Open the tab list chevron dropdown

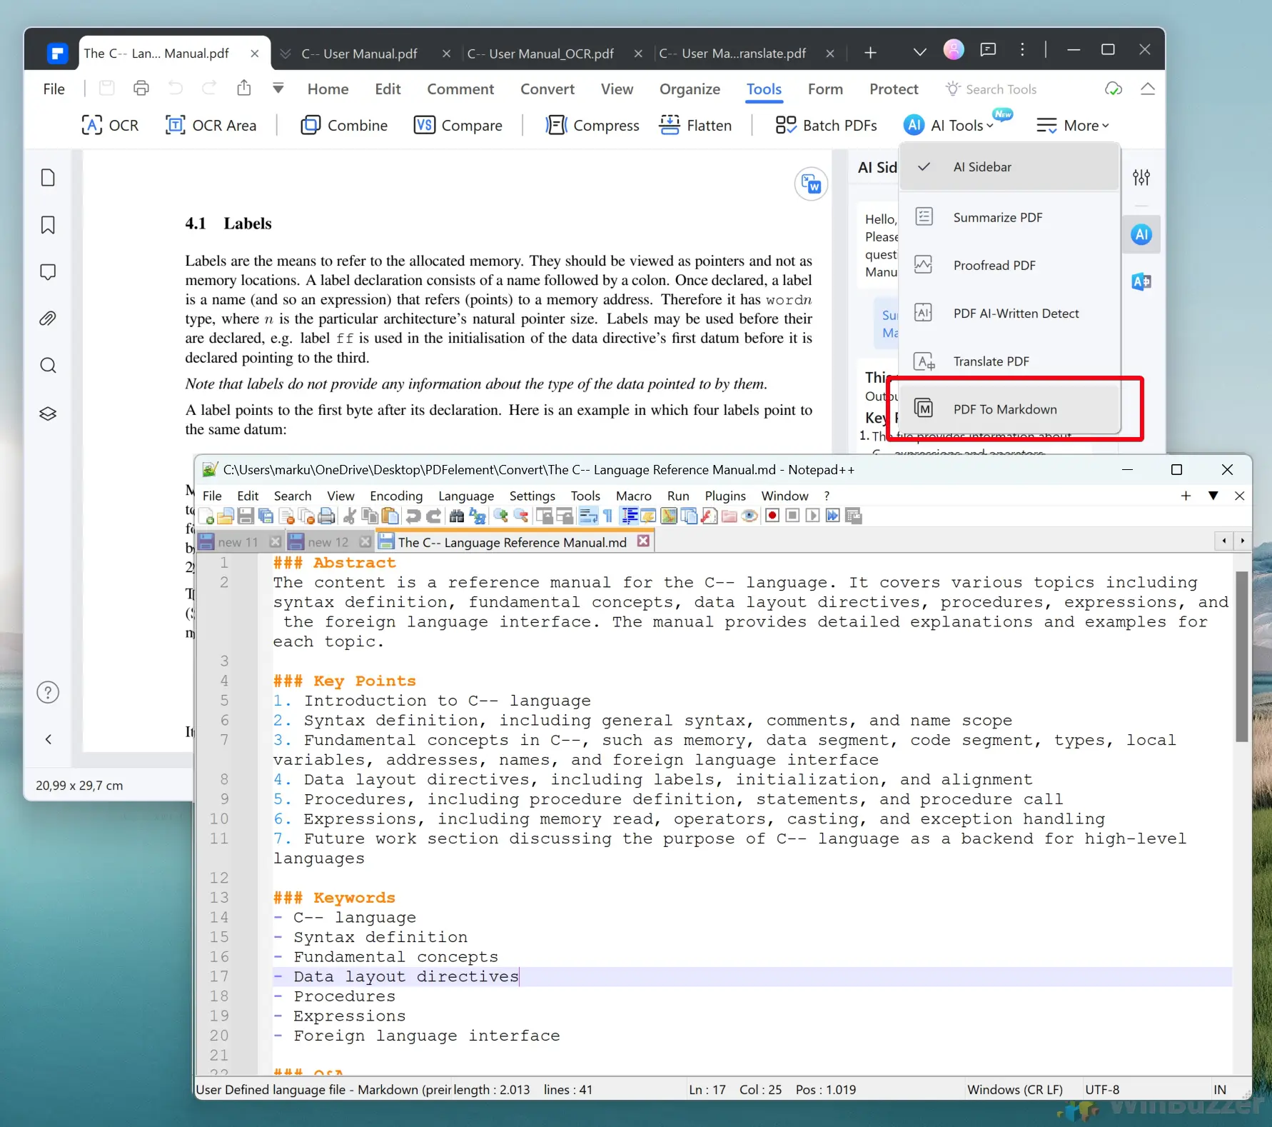pos(919,52)
